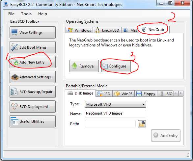The height and width of the screenshot is (161, 193).
Task: Click the Windows flag icon on its tab
Action: point(70,30)
